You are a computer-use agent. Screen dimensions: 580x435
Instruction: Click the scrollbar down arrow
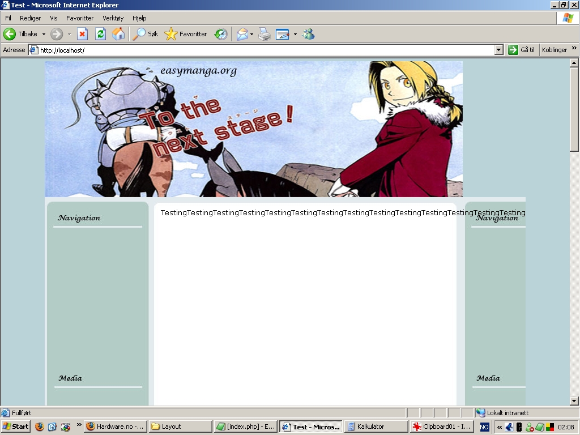(574, 400)
